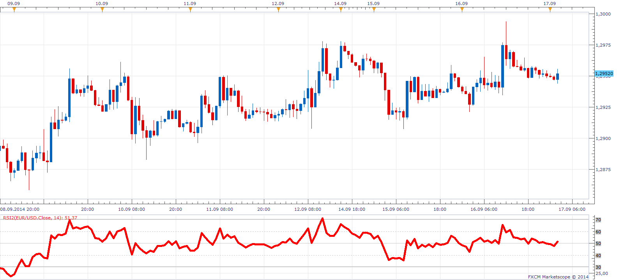Click the 08.09.2014 20:00 time label
This screenshot has width=617, height=280.
pyautogui.click(x=19, y=209)
